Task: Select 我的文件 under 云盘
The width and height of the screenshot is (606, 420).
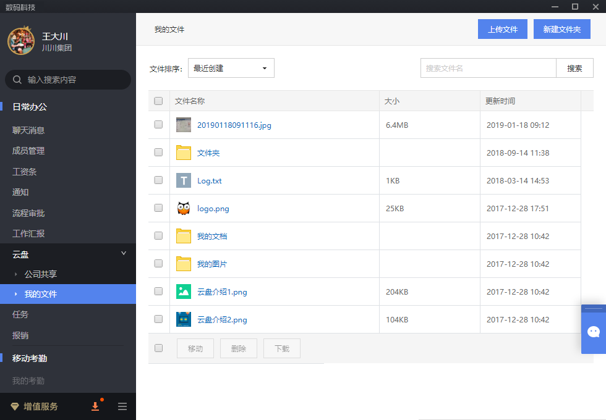Action: coord(68,294)
